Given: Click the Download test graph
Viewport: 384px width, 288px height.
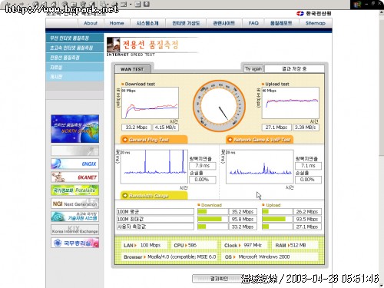Looking at the screenshot, I should [x=150, y=103].
